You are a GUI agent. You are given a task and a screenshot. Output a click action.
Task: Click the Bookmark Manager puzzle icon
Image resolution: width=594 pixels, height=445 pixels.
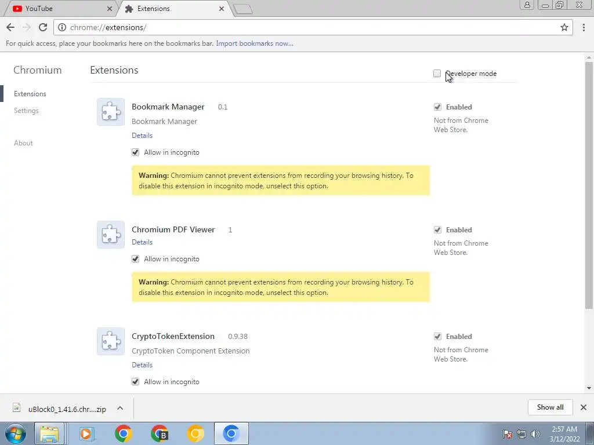coord(111,112)
